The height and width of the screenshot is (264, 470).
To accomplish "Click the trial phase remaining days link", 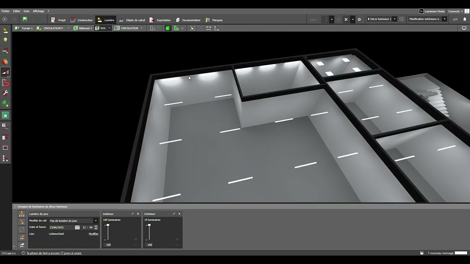I will [x=54, y=253].
